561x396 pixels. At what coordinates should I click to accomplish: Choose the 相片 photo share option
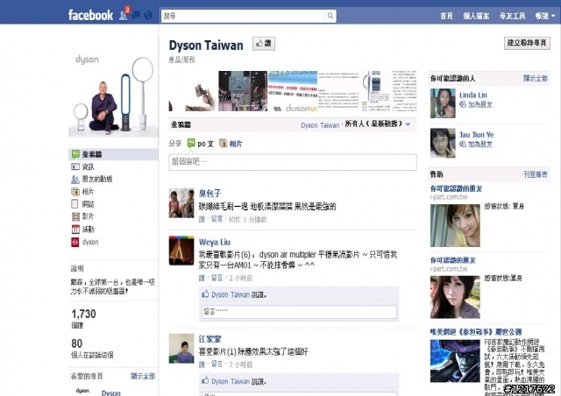pos(231,144)
